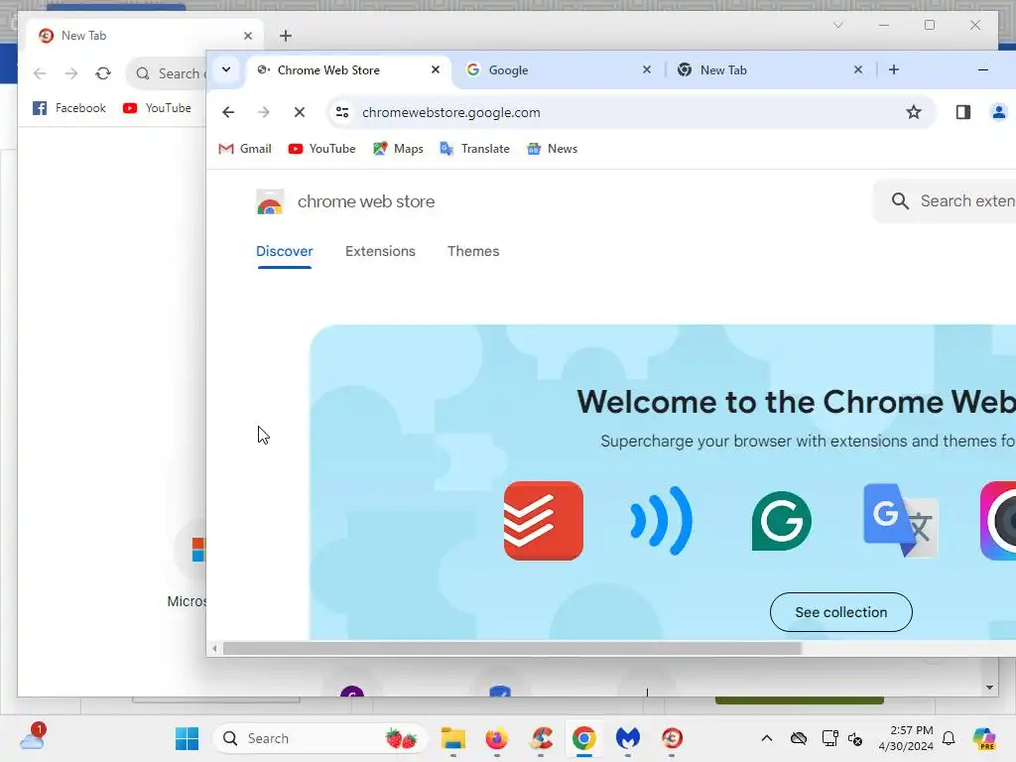Select the Themes tab
This screenshot has width=1016, height=762.
(x=473, y=251)
